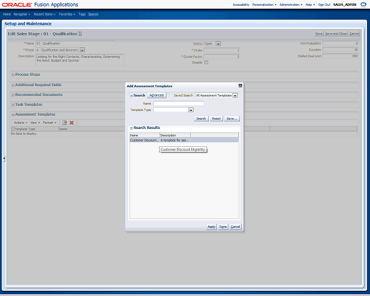Click the 'A template for ass...' description cell
The height and width of the screenshot is (296, 370).
[x=175, y=140]
